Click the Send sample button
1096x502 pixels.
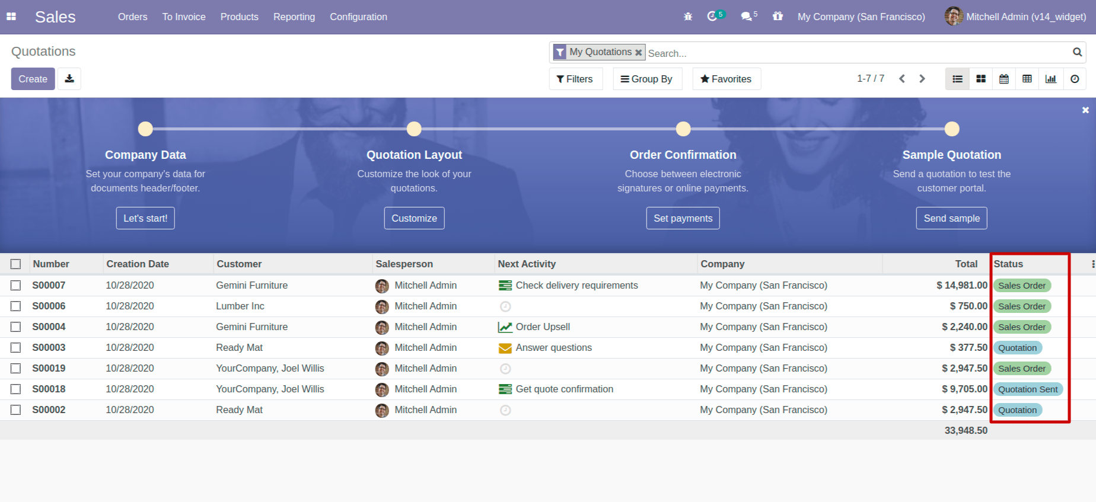(952, 218)
